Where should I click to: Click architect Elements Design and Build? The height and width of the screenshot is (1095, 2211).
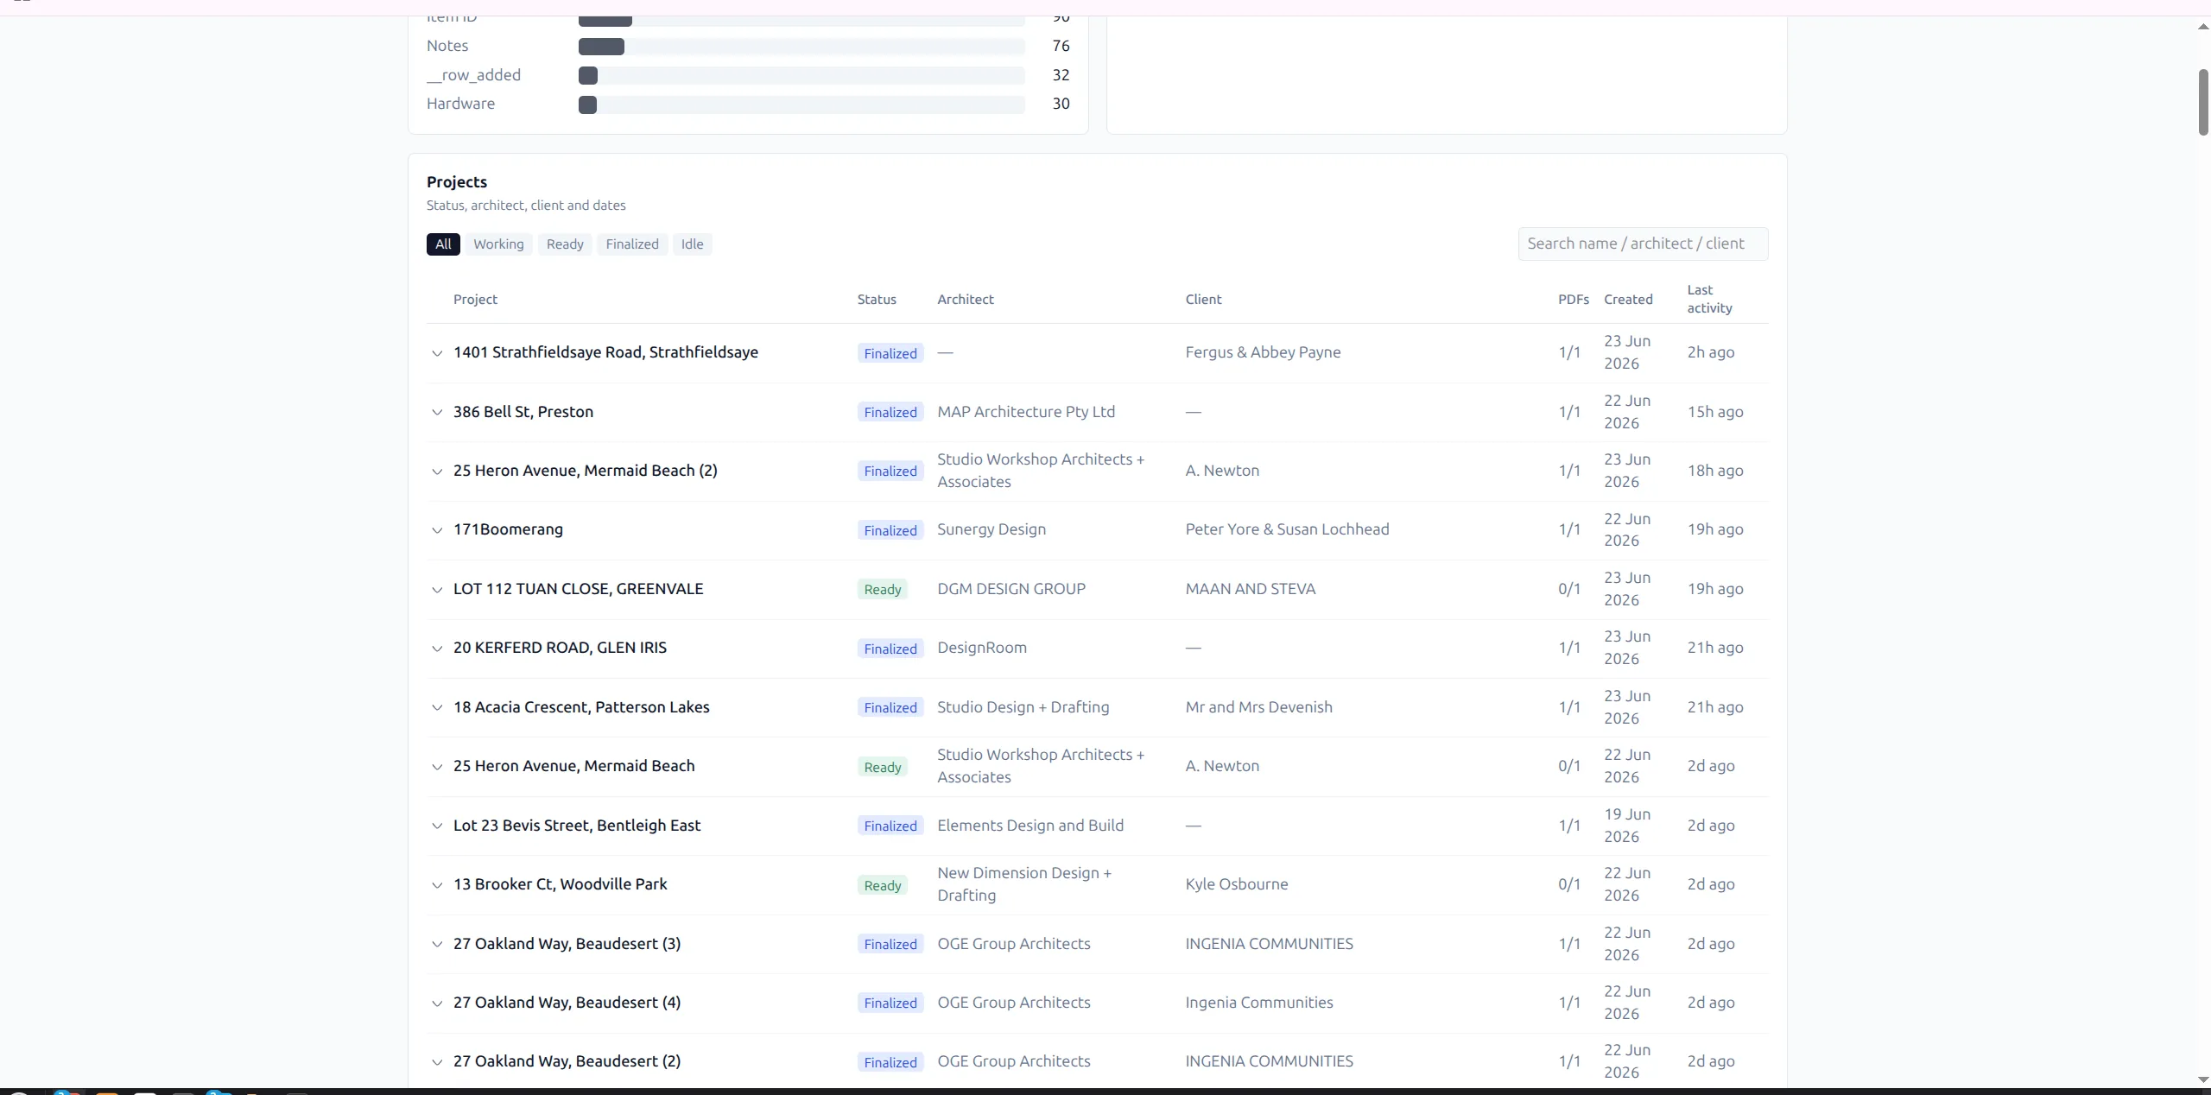pyautogui.click(x=1030, y=826)
